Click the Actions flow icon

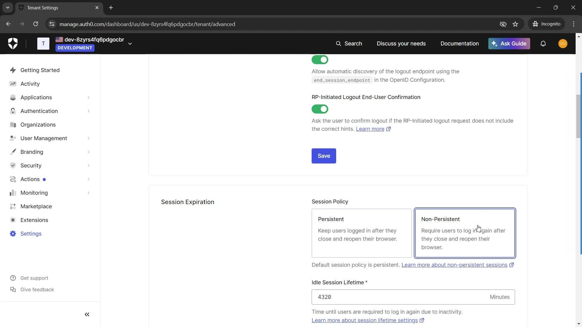pos(13,179)
